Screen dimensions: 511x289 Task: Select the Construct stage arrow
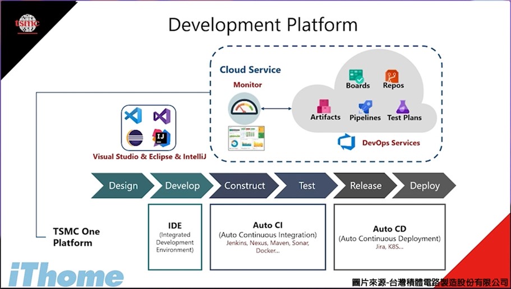(x=244, y=185)
